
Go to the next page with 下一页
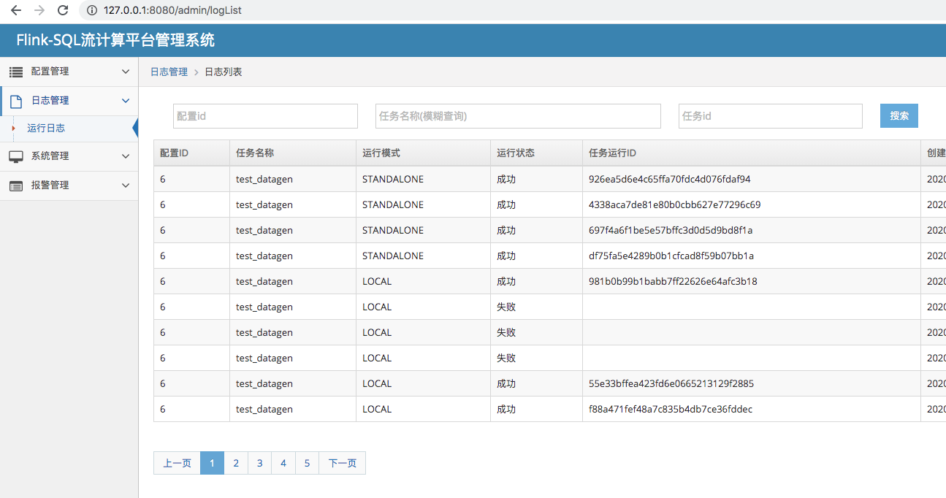tap(341, 462)
